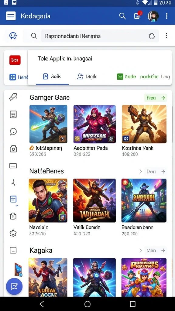Open the chat bubble icon in the sidebar
This screenshot has height=311, width=175.
[13, 132]
